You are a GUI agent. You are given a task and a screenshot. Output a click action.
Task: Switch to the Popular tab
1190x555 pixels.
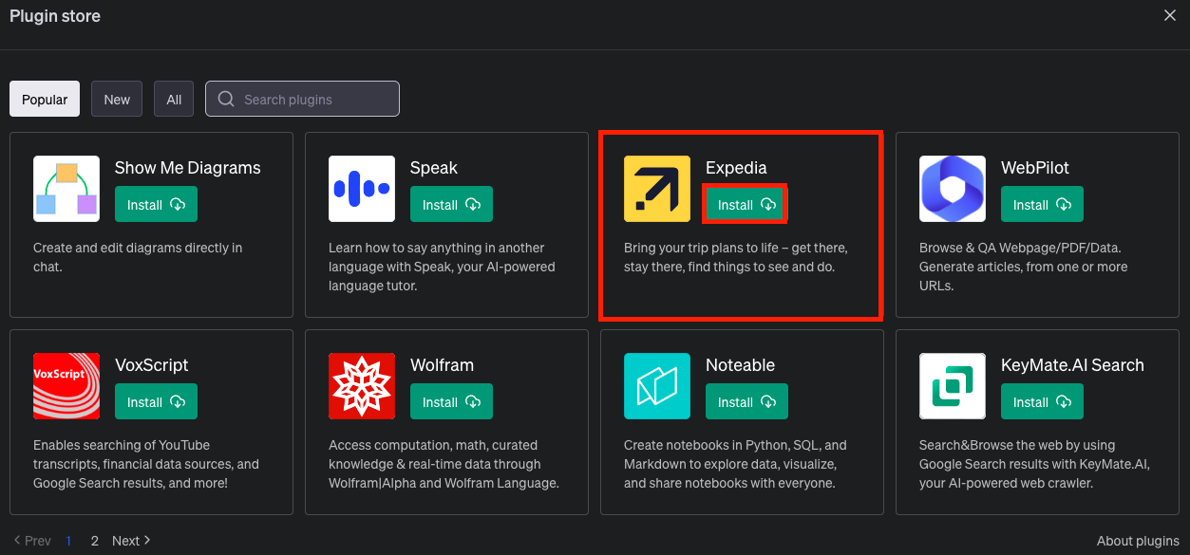point(45,99)
